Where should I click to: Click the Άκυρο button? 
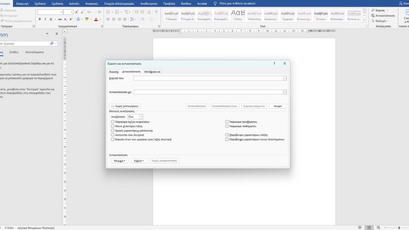278,106
